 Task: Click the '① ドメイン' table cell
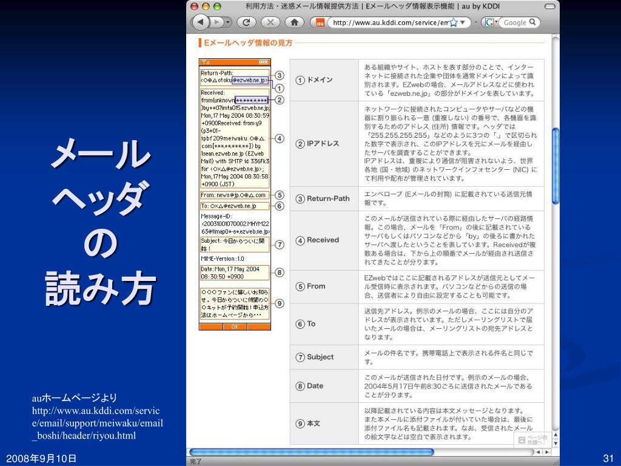[x=324, y=80]
